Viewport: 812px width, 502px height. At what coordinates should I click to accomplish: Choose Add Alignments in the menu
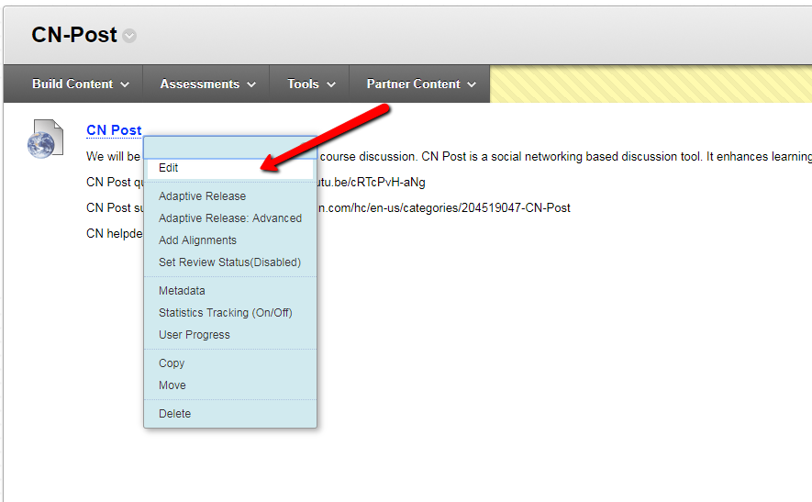tap(197, 240)
